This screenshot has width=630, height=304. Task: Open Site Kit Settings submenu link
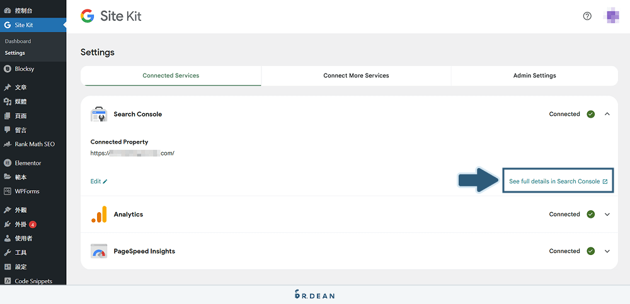pyautogui.click(x=15, y=53)
